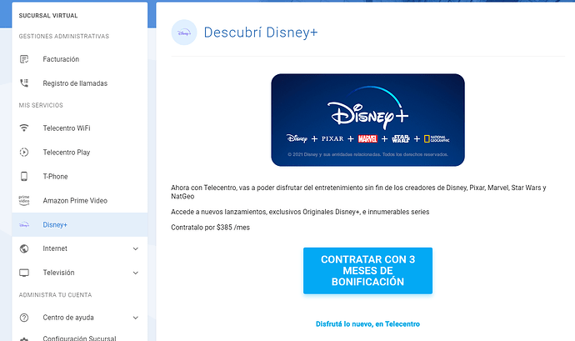Open the Centro de ayuda entry

pyautogui.click(x=79, y=318)
